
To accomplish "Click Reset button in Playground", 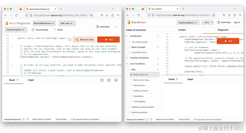I will [58, 29].
